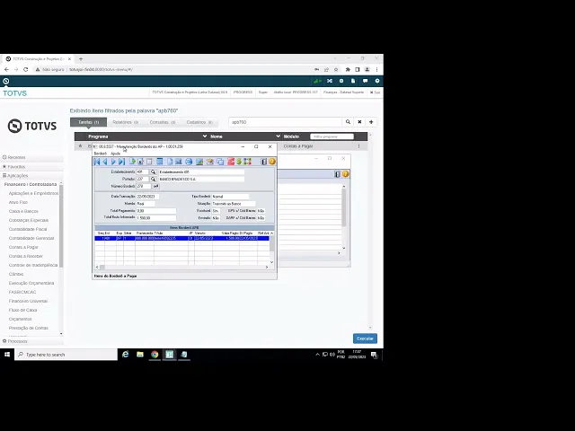Go to previous record arrow
The height and width of the screenshot is (431, 575).
pyautogui.click(x=105, y=162)
